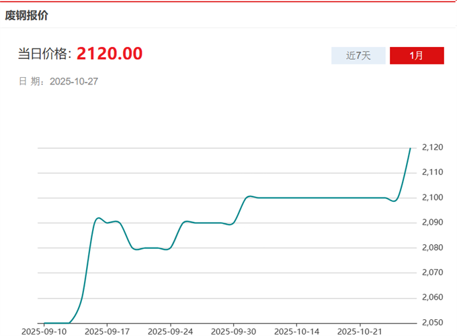Click the 2,090 y-axis value
The height and width of the screenshot is (336, 457).
coord(433,223)
